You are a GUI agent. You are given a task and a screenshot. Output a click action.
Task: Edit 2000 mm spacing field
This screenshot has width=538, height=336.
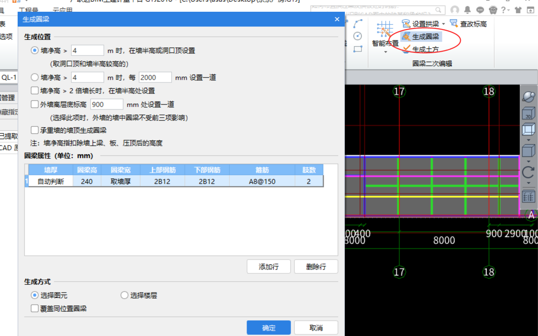point(155,77)
